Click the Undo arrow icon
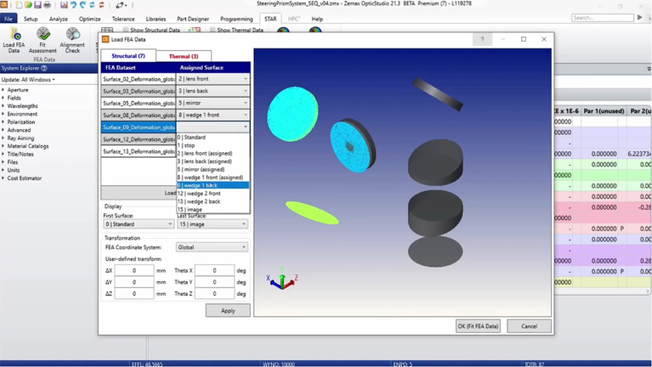Image resolution: width=652 pixels, height=367 pixels. pyautogui.click(x=74, y=5)
